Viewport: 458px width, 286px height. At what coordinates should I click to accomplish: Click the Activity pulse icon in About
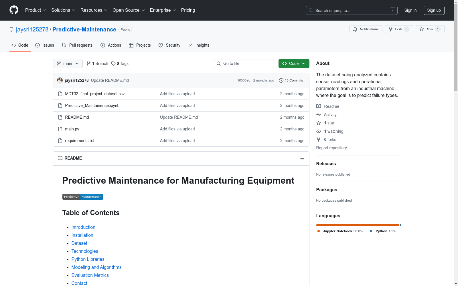click(319, 115)
